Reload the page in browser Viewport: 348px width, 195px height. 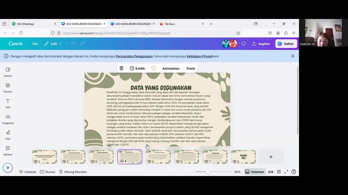pyautogui.click(x=21, y=33)
